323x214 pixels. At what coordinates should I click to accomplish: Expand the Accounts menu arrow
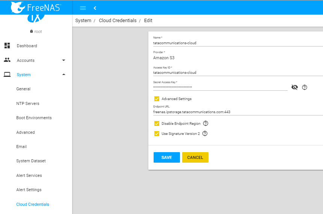click(63, 60)
